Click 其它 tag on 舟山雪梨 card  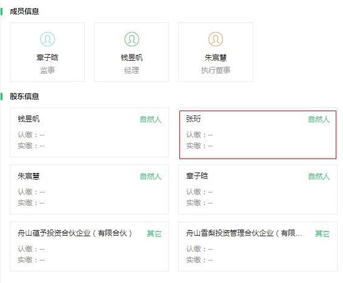pos(322,233)
